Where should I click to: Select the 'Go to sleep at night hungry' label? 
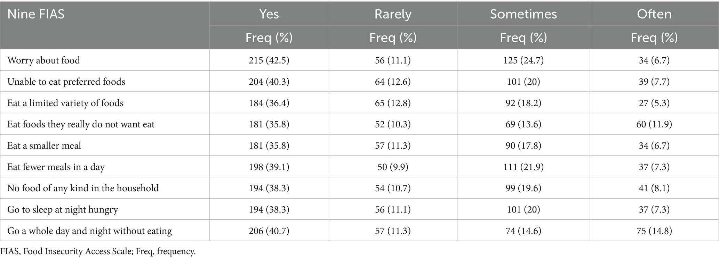click(63, 210)
